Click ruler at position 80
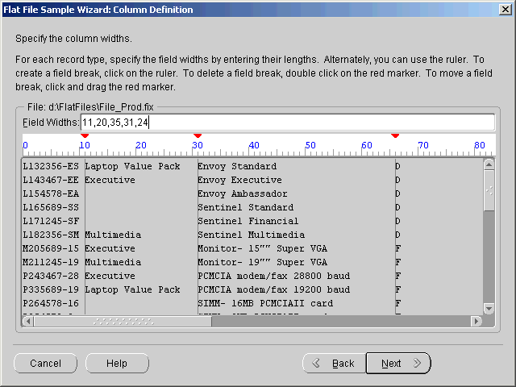 [480, 145]
